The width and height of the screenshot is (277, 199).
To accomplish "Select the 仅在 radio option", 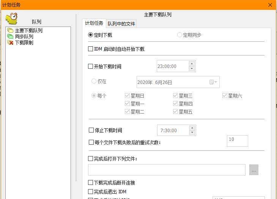I will tap(94, 81).
